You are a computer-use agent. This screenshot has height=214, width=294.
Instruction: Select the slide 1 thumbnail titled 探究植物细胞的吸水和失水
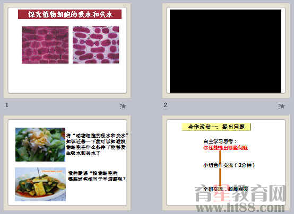pos(67,50)
